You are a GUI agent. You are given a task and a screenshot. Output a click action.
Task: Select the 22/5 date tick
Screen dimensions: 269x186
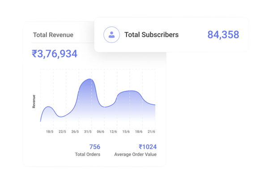point(62,132)
